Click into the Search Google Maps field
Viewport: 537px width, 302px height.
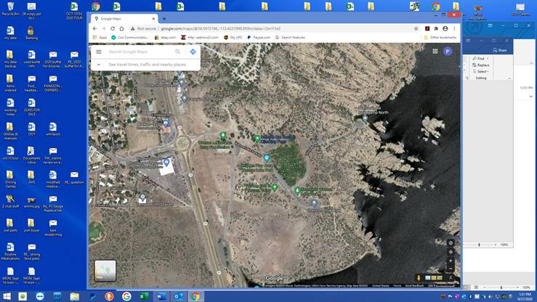click(x=138, y=52)
